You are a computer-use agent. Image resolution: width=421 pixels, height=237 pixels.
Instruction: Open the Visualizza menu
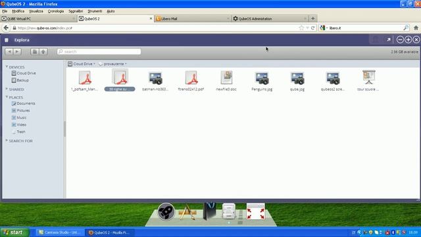click(36, 11)
